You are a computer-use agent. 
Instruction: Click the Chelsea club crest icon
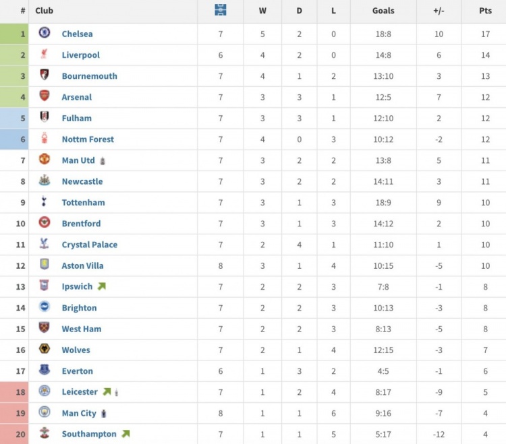[x=45, y=33]
